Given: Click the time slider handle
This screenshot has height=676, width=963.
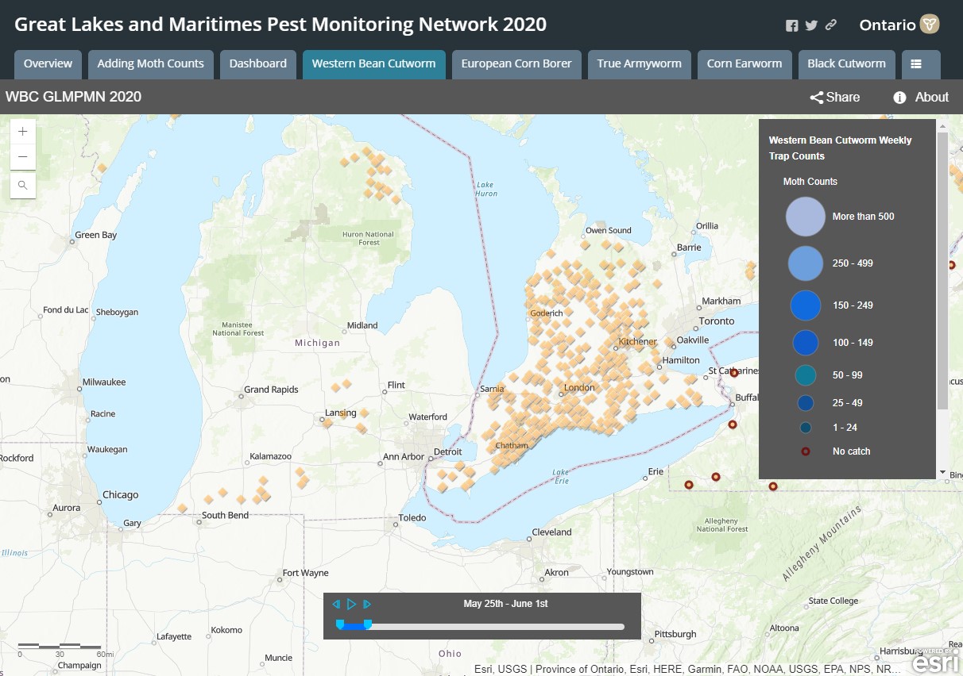Looking at the screenshot, I should [366, 625].
